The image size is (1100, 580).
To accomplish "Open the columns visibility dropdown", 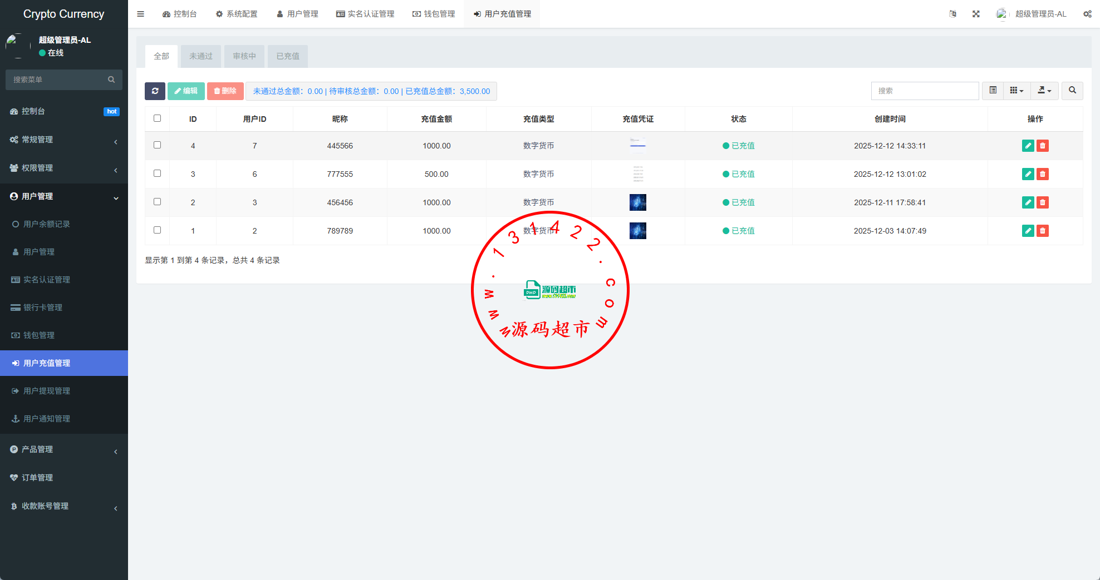I will point(1016,91).
